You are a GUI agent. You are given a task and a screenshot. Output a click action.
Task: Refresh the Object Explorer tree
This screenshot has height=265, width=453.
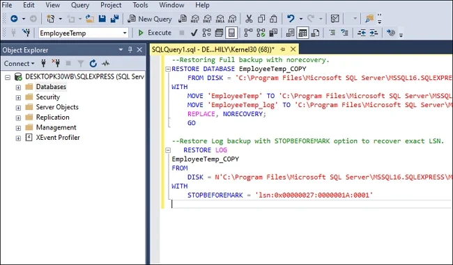click(x=93, y=63)
